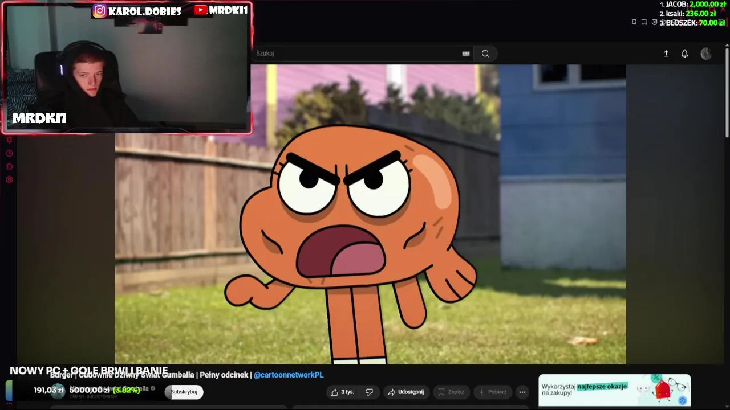The width and height of the screenshot is (730, 410).
Task: Click the 5000,00 zł donation goal text
Action: [x=90, y=390]
